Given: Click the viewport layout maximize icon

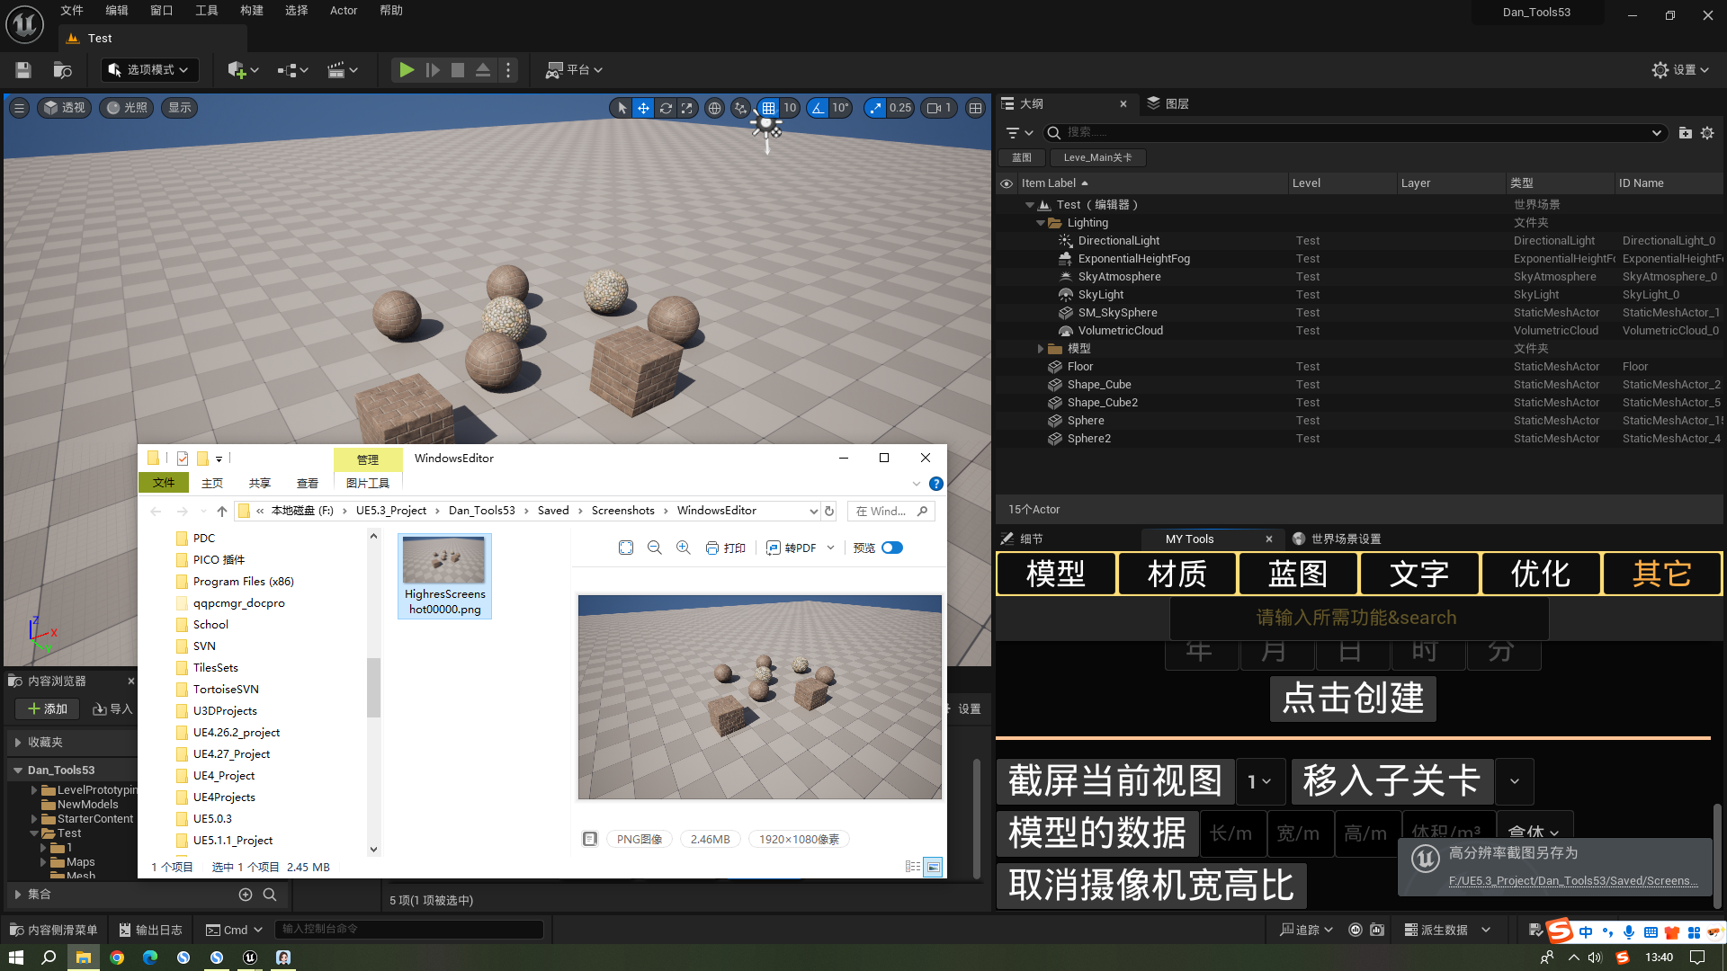Looking at the screenshot, I should point(975,108).
